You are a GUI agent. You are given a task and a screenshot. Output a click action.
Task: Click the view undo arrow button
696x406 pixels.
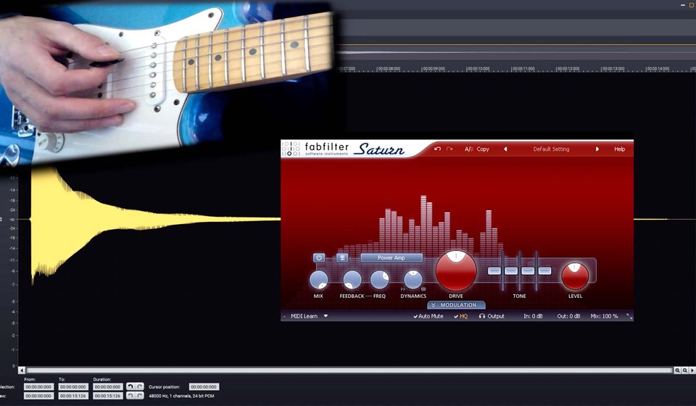(130, 395)
